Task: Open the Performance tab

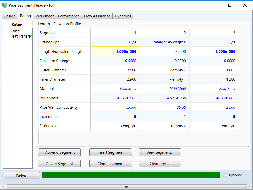Action: [69, 16]
